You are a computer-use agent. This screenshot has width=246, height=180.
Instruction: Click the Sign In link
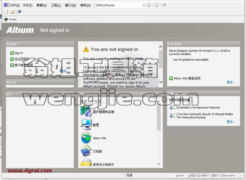(19, 53)
